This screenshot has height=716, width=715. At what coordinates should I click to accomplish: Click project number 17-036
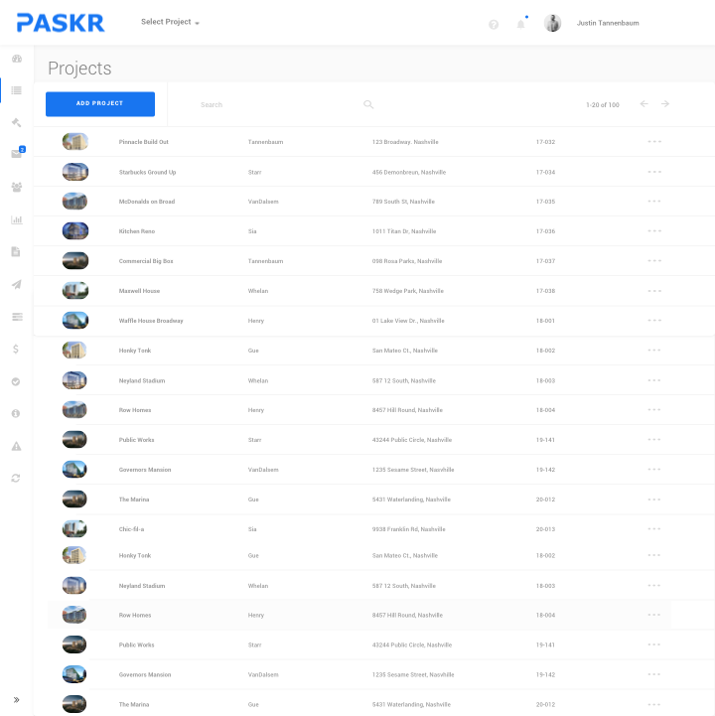545,231
